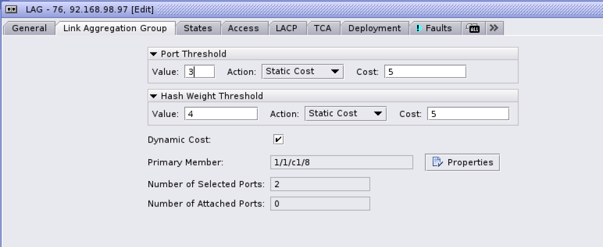Switch to the States tab
This screenshot has height=247, width=603.
(x=198, y=29)
